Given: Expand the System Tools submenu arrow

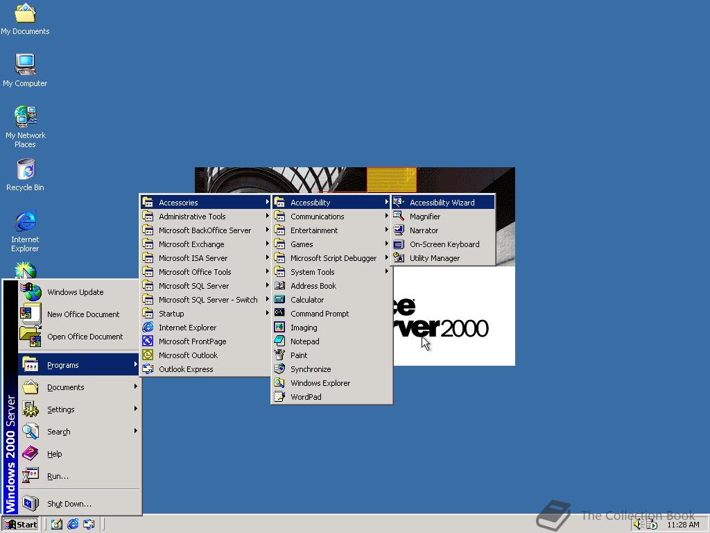Looking at the screenshot, I should [x=386, y=271].
